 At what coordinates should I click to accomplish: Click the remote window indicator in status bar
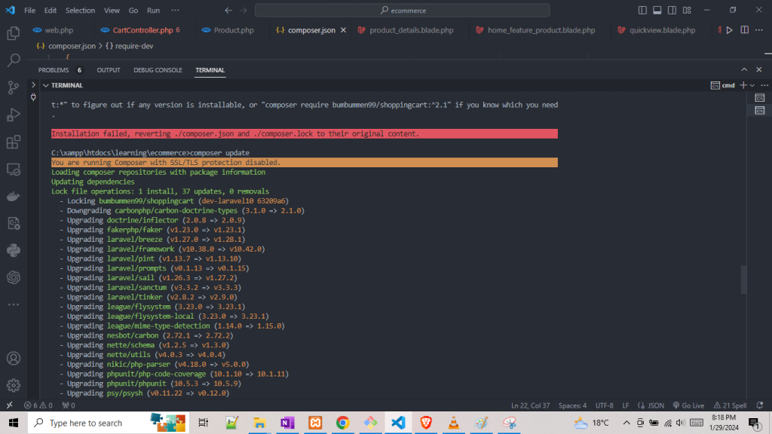click(x=9, y=405)
